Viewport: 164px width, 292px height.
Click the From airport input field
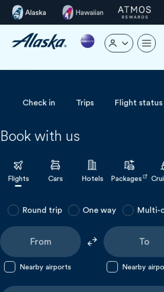click(x=40, y=242)
